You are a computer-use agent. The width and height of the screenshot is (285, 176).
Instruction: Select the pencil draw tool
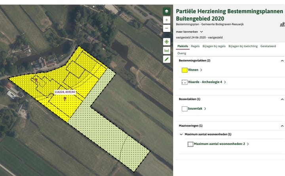pos(167,59)
